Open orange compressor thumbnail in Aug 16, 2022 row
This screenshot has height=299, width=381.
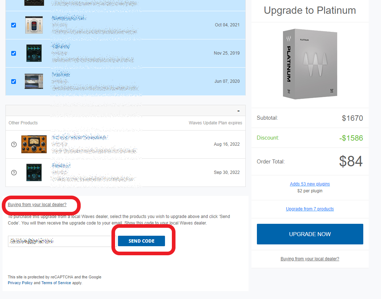point(34,144)
